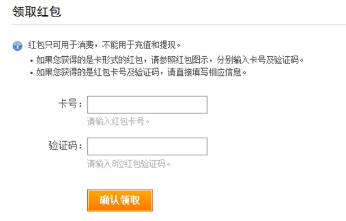Click the first bullet marker in the notice list

click(x=32, y=60)
